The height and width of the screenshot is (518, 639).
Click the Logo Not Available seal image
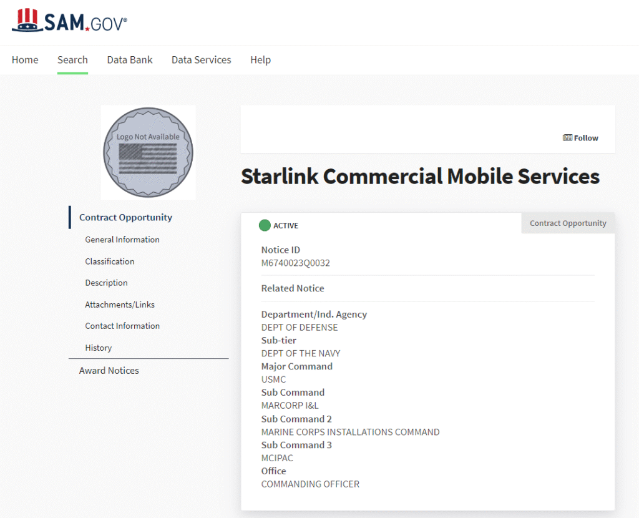(x=148, y=152)
